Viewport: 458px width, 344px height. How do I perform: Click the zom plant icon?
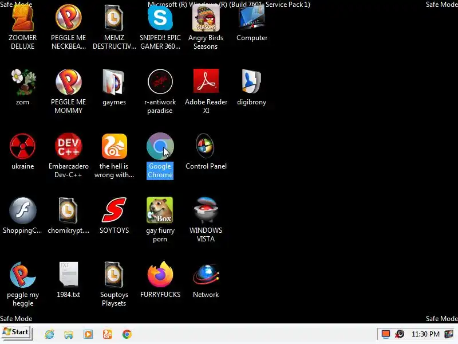point(22,82)
